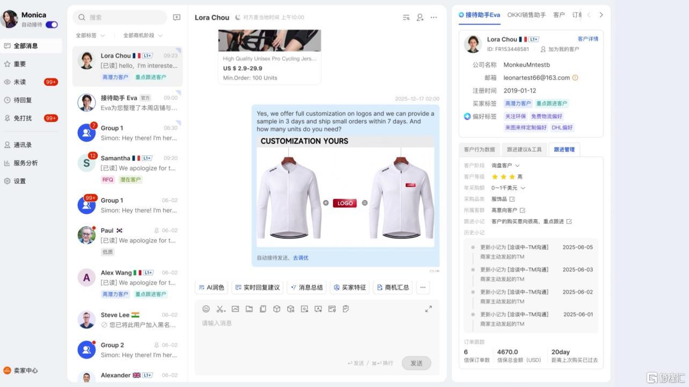Click the 搜索 search input field
The width and height of the screenshot is (689, 387).
(120, 17)
